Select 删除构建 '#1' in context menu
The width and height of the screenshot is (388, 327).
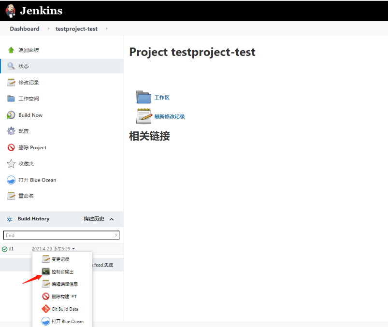pos(64,296)
